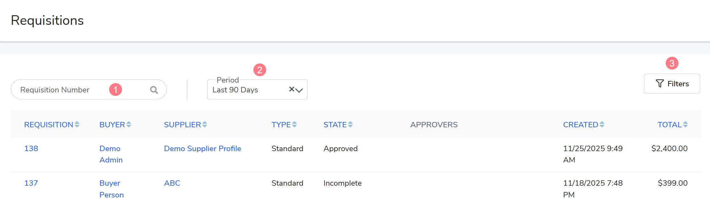
Task: Sort table by Buyer column
Action: click(115, 125)
